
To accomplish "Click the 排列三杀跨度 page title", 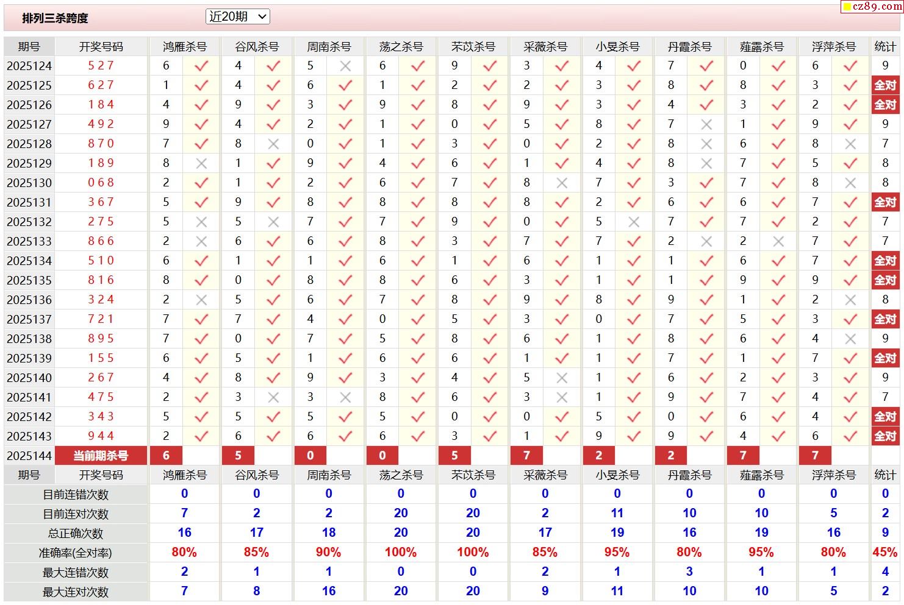I will click(x=56, y=18).
